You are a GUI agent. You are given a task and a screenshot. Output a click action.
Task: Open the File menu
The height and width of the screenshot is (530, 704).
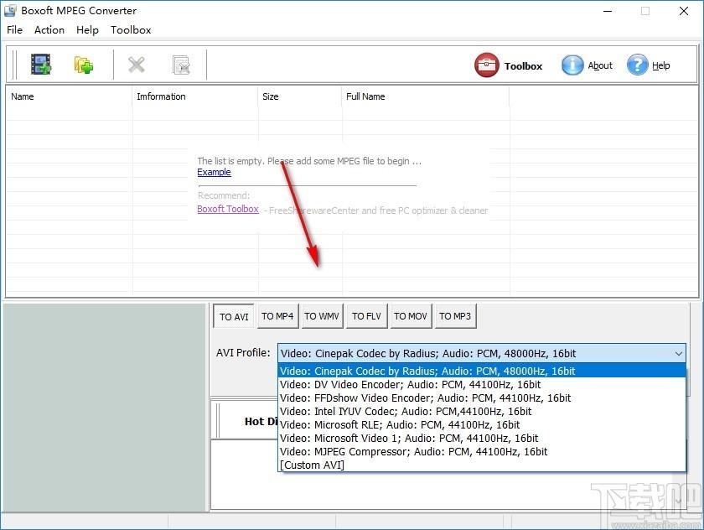(x=14, y=30)
